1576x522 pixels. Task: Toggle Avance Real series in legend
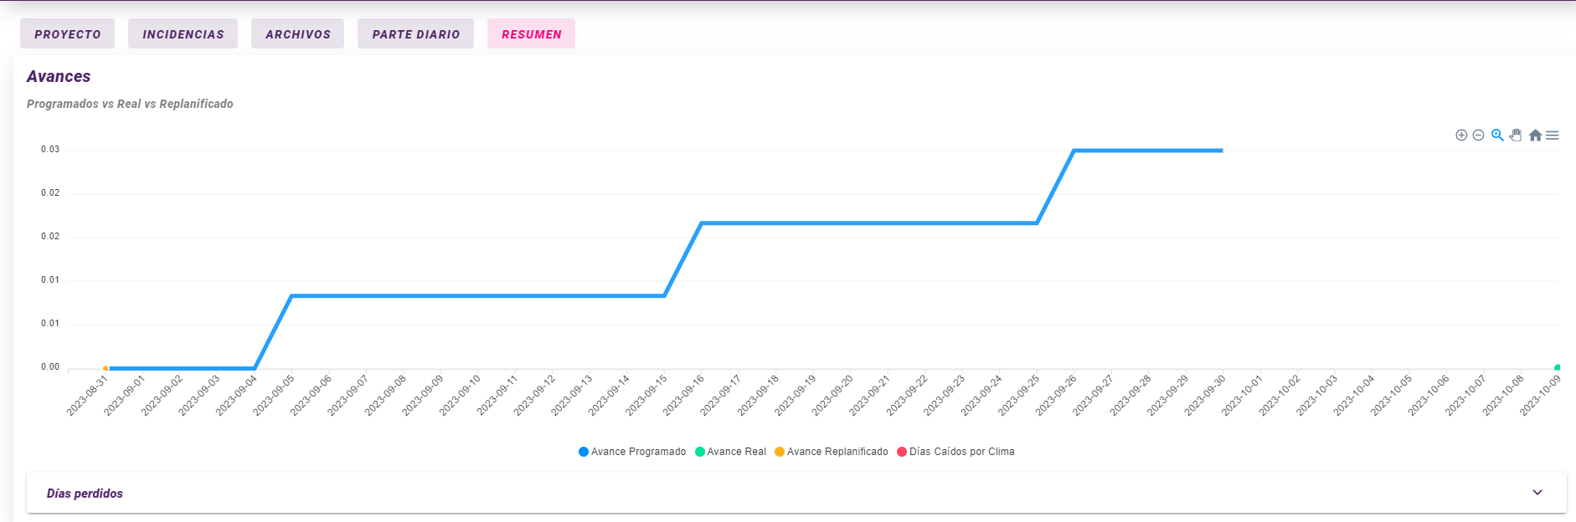[730, 452]
